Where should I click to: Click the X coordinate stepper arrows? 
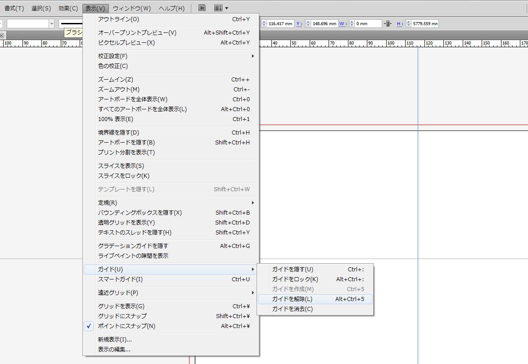coord(264,23)
